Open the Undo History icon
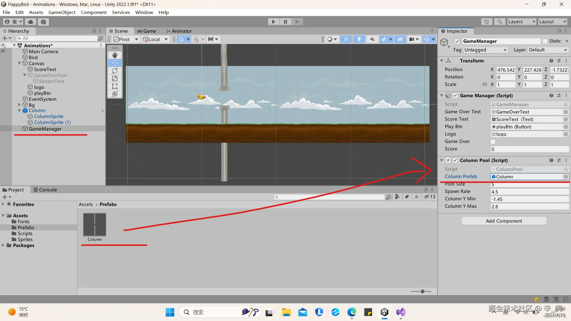Image resolution: width=571 pixels, height=321 pixels. (x=487, y=22)
